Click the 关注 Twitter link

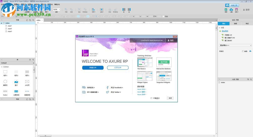116,92
